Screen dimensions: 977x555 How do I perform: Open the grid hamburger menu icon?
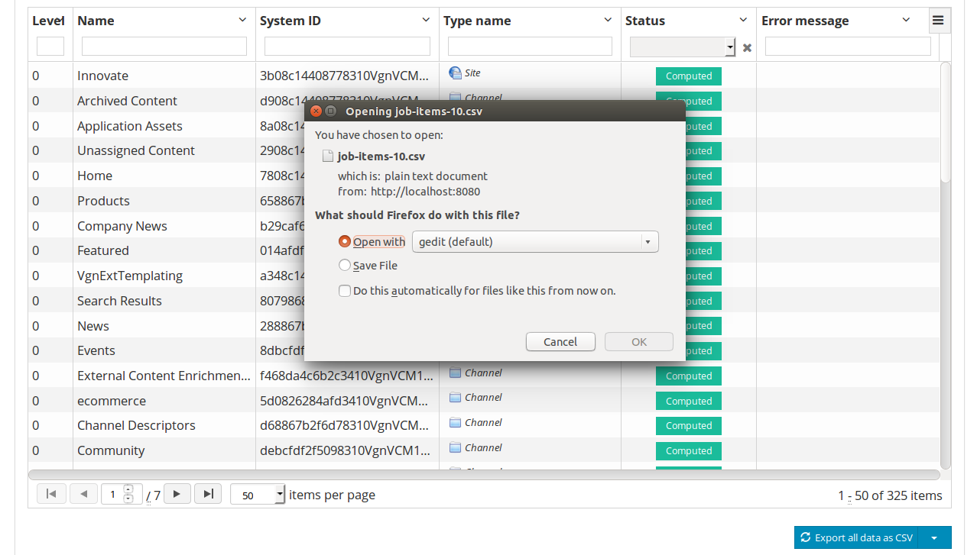[x=939, y=21]
